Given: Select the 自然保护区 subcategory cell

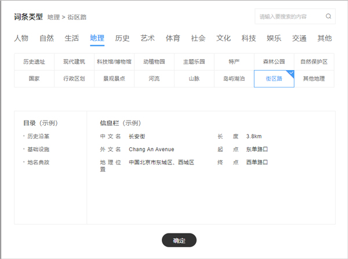Looking at the screenshot, I should 314,61.
